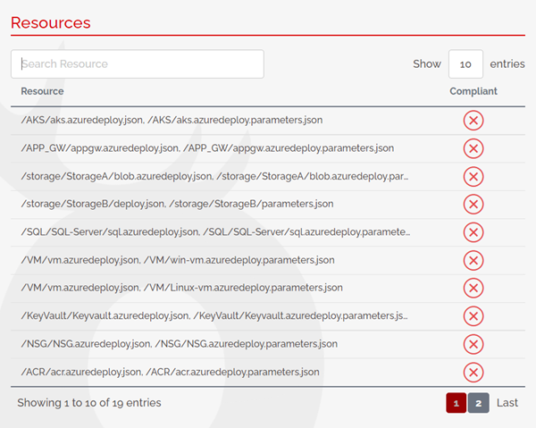
Task: Click the red X icon for ACR row
Action: click(473, 372)
